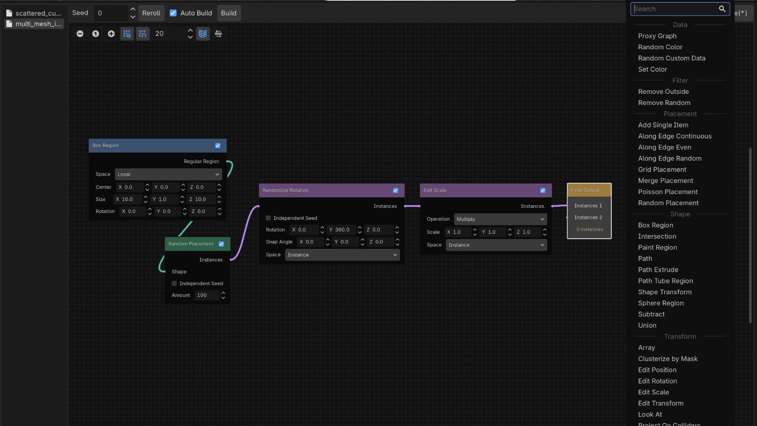
Task: Open the scattered_cu... file icon
Action: [9, 13]
